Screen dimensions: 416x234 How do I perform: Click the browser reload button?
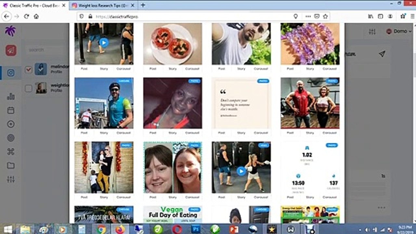[x=26, y=16]
